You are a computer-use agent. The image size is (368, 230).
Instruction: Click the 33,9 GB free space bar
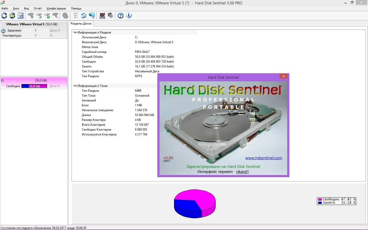(34, 86)
